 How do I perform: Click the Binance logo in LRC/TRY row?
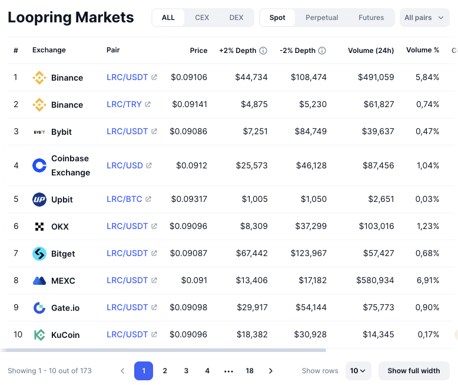click(x=39, y=105)
